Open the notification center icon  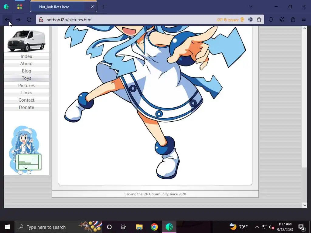[x=302, y=227]
